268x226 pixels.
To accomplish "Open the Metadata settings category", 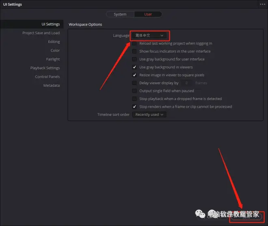I will tap(52, 85).
